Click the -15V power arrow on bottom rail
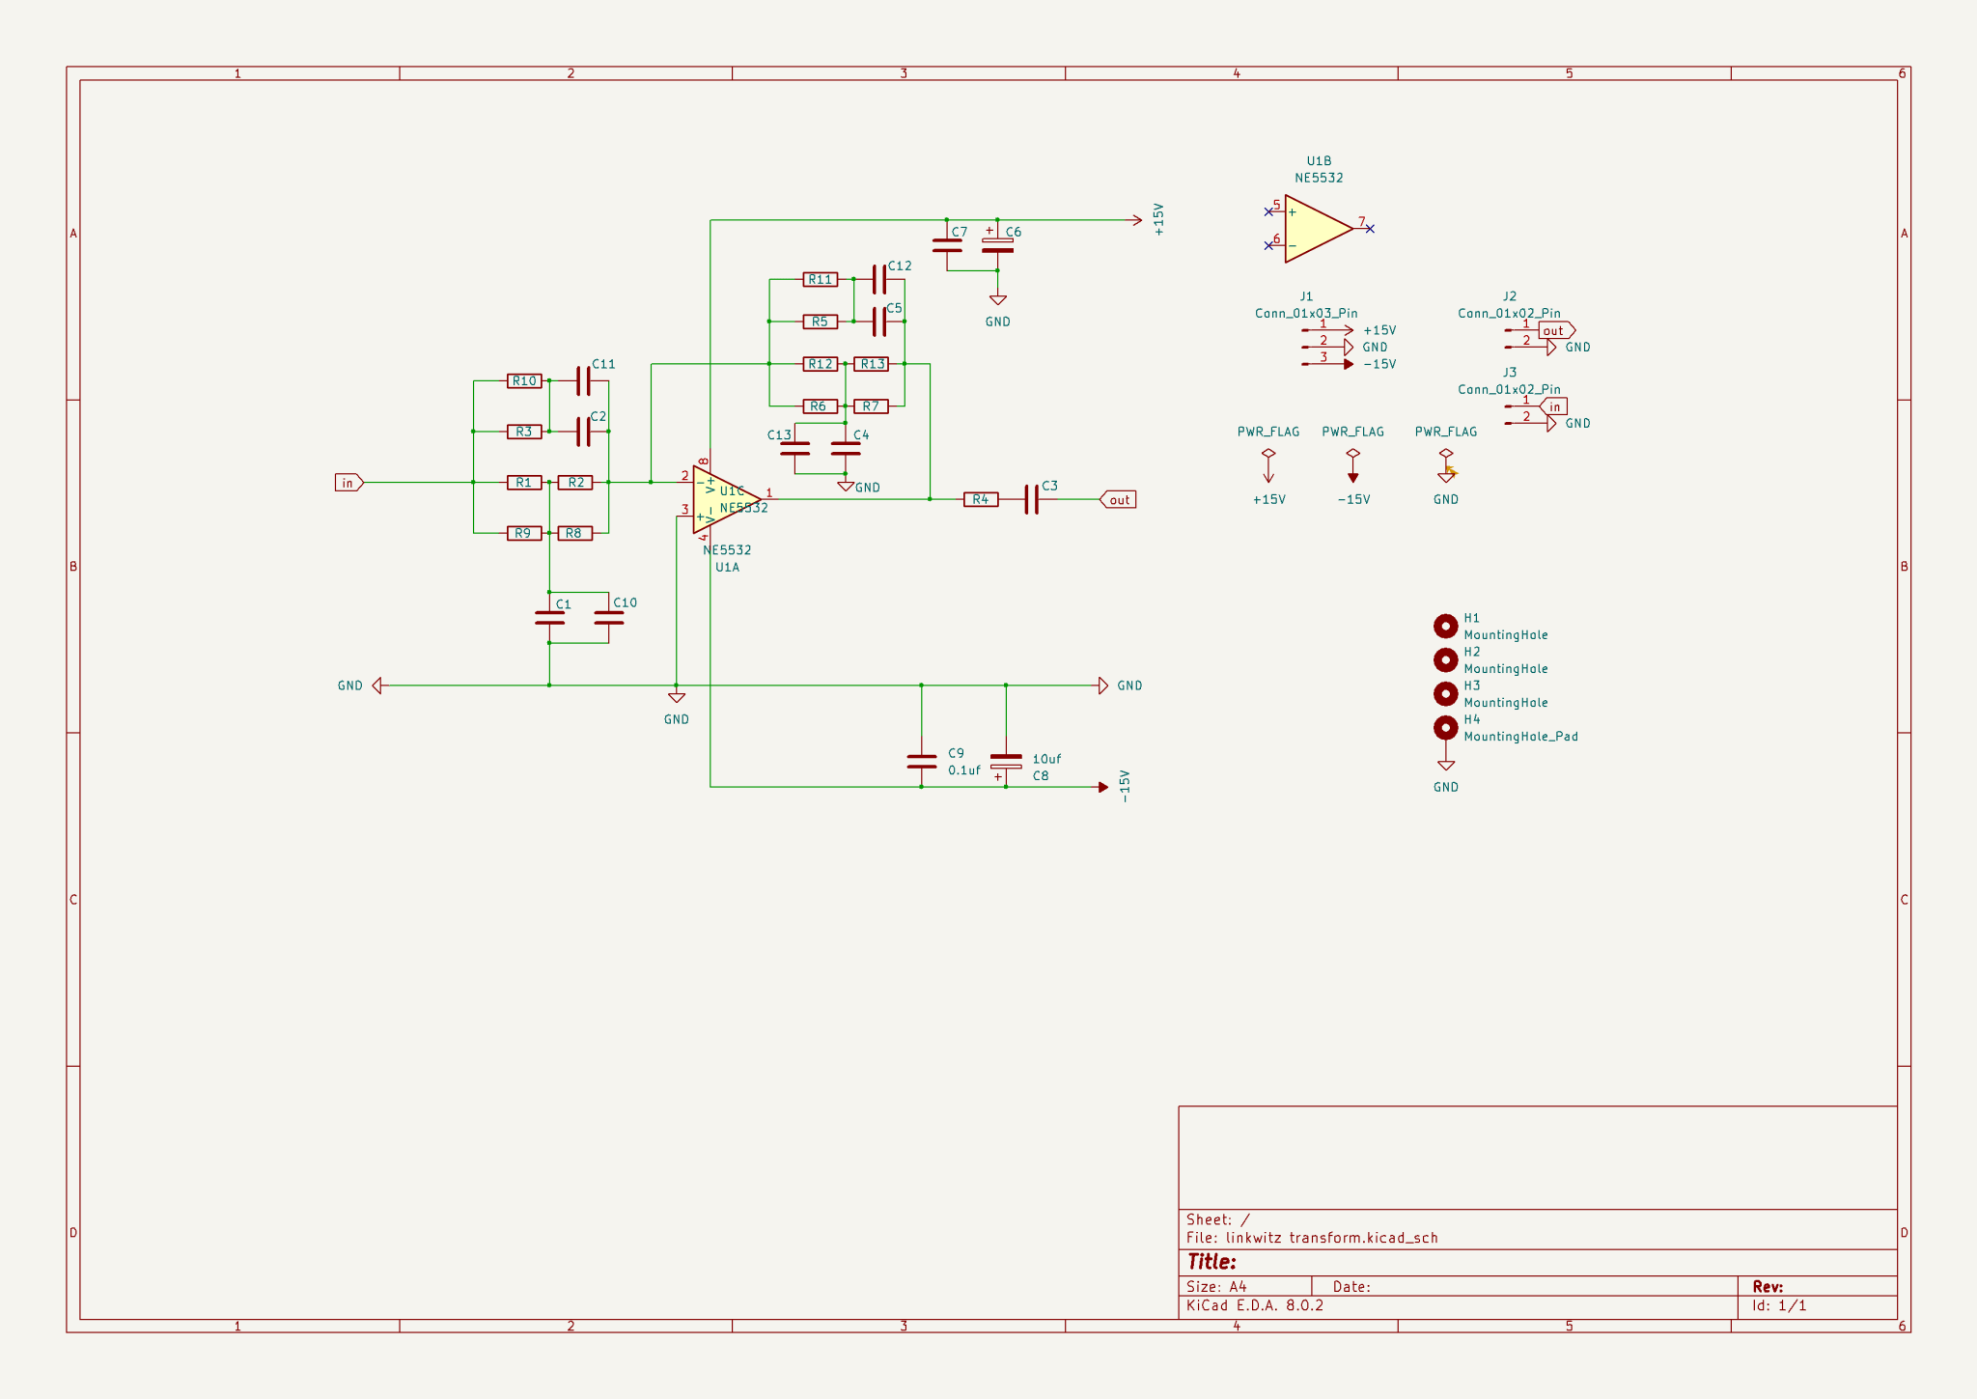The height and width of the screenshot is (1399, 1977). [1103, 787]
